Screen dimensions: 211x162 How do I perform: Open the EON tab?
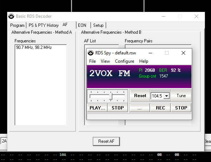point(83,25)
